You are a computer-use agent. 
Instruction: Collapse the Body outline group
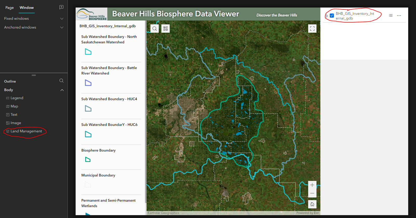coord(62,90)
